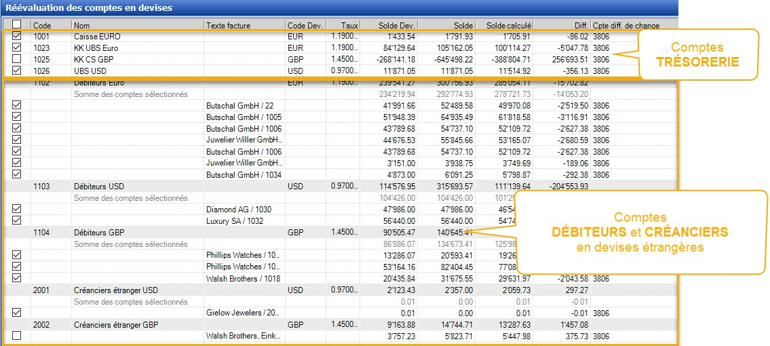Uncheck the 1001 Caisse EURO checkbox
Viewport: 770px width, 346px height.
coord(17,36)
